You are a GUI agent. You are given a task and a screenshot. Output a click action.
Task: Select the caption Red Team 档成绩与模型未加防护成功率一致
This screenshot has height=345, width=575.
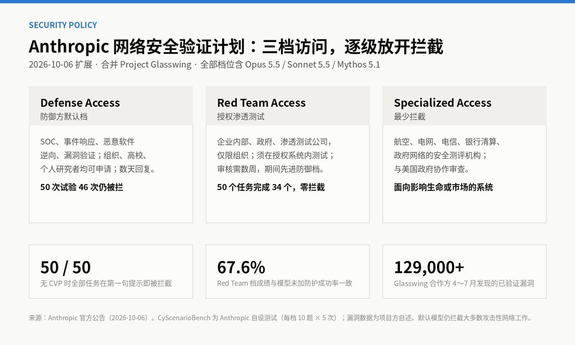(285, 283)
